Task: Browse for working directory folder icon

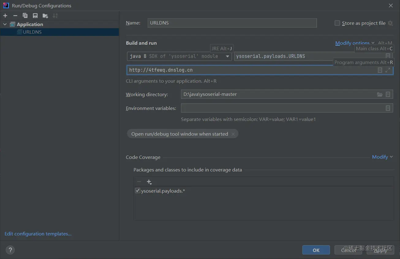Action: pos(380,94)
